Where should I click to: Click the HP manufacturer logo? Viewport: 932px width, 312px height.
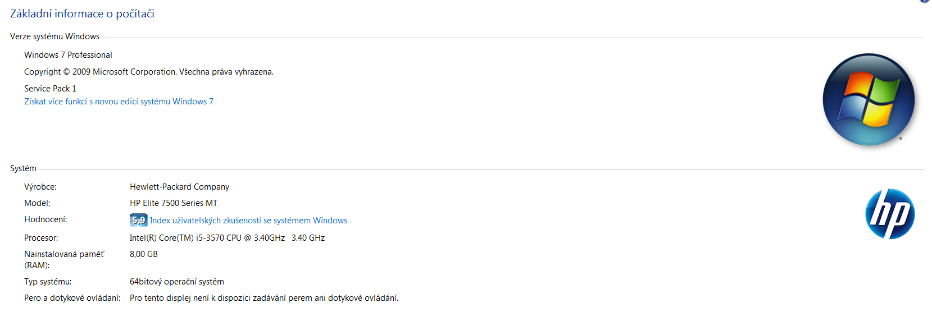click(890, 214)
